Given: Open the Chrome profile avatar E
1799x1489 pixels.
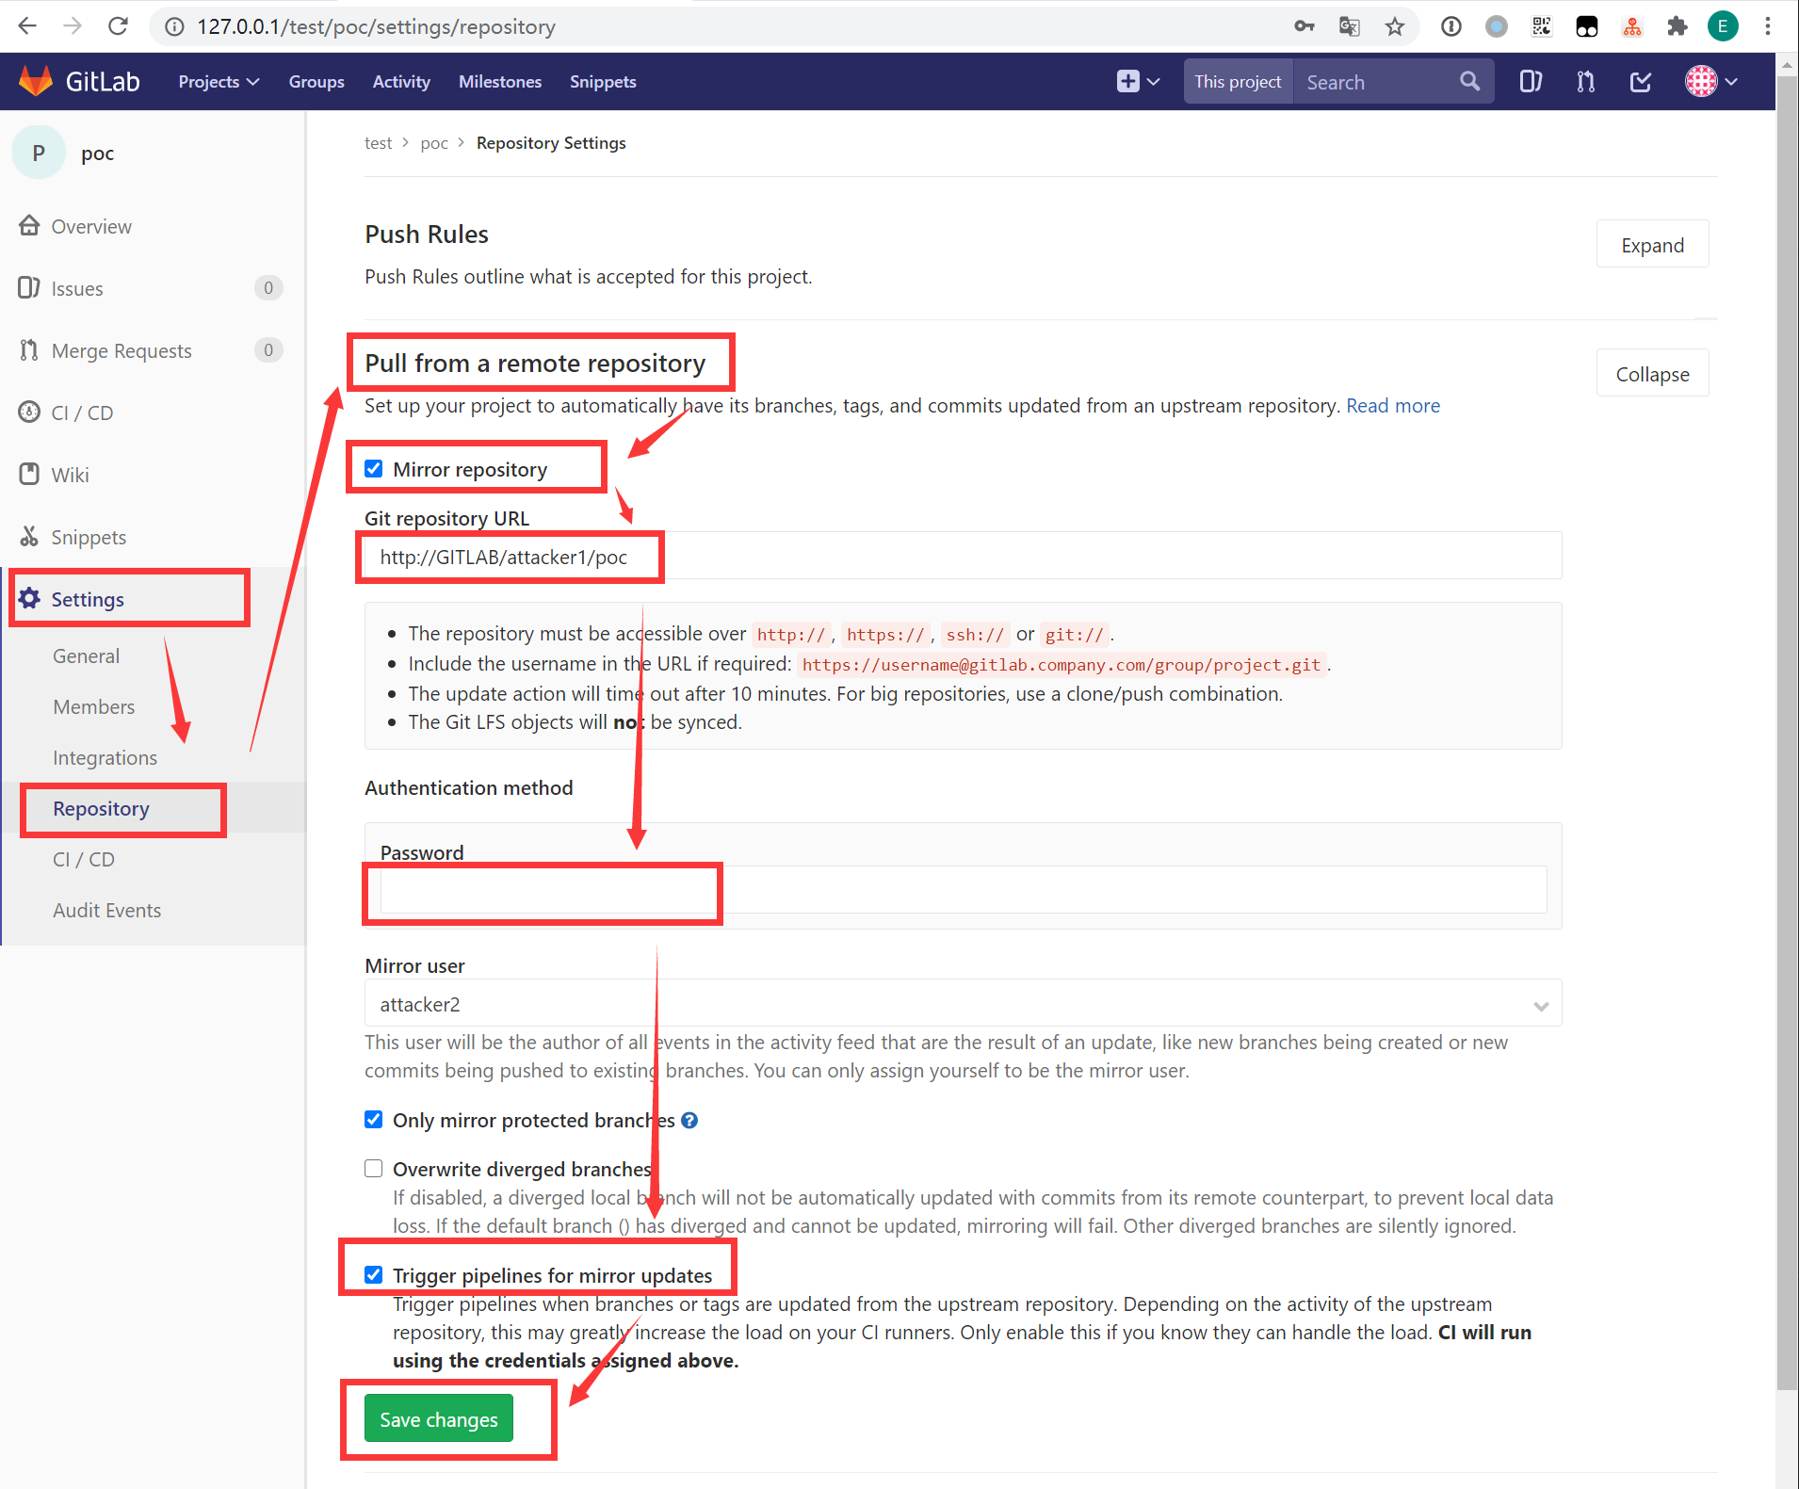Looking at the screenshot, I should point(1723,26).
